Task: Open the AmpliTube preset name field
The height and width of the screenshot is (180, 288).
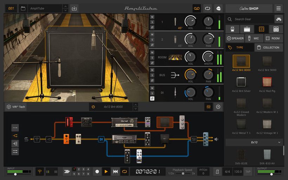Action: click(x=45, y=8)
